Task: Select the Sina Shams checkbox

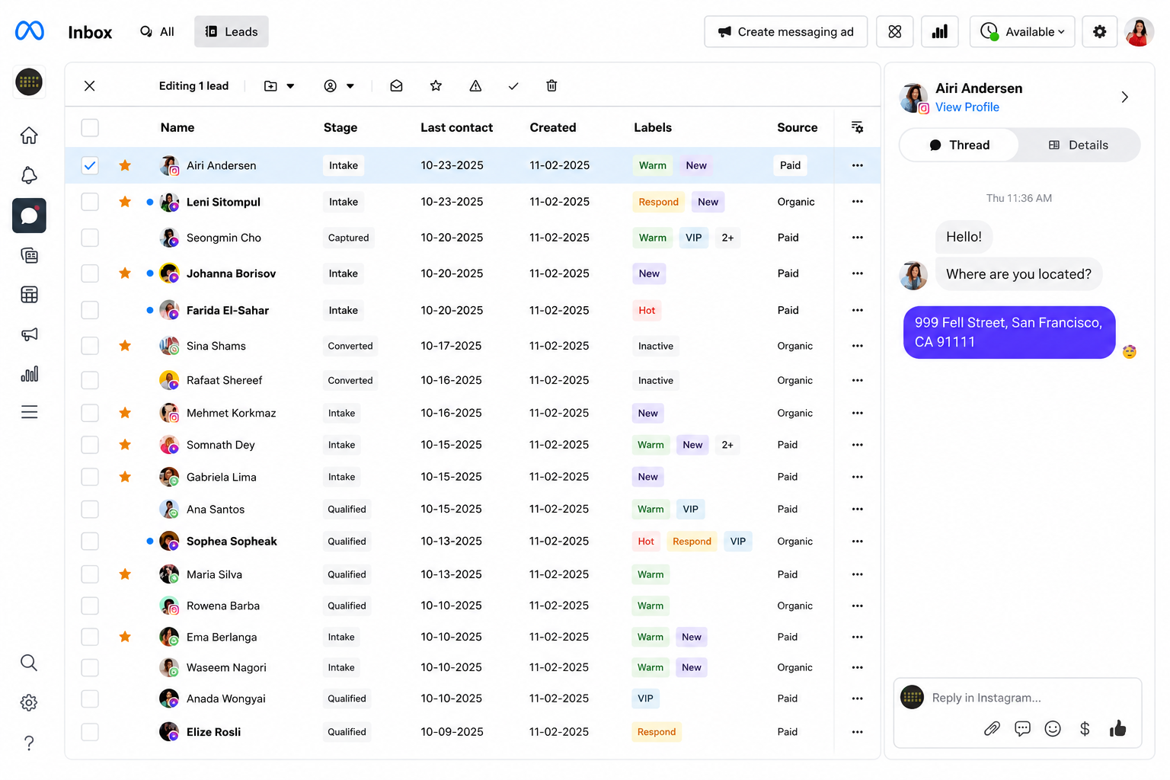Action: [90, 346]
